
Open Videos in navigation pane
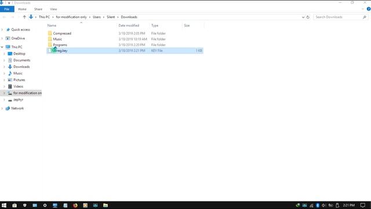pos(18,87)
